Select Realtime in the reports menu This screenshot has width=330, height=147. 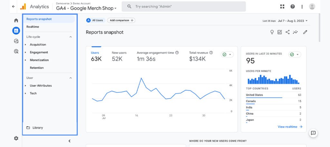coord(33,27)
